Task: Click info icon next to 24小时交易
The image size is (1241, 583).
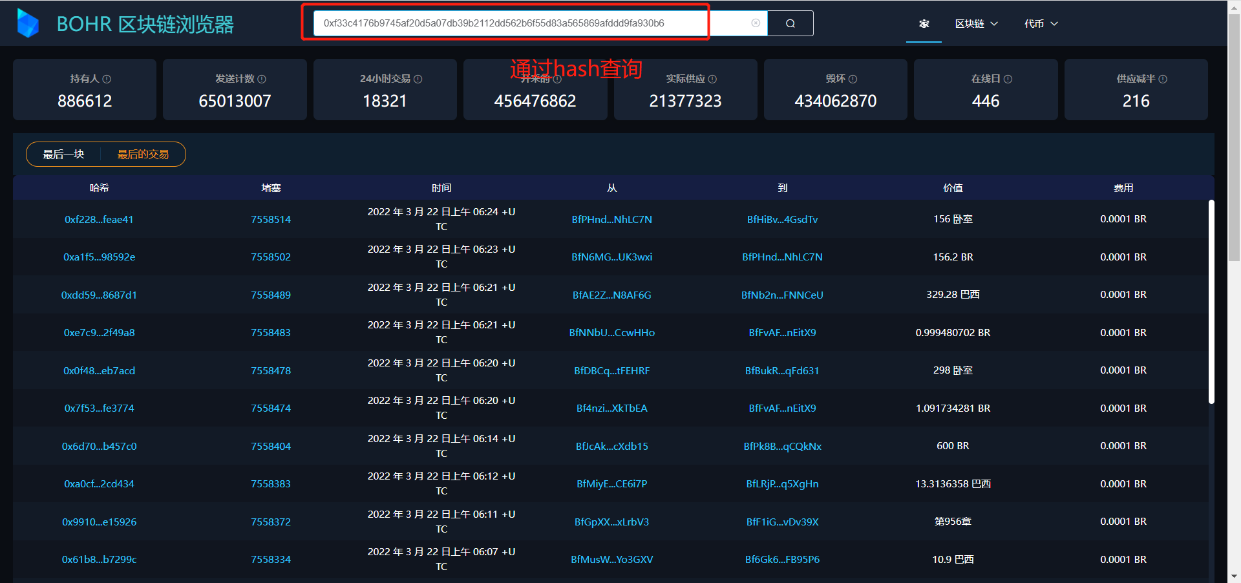Action: (x=418, y=79)
